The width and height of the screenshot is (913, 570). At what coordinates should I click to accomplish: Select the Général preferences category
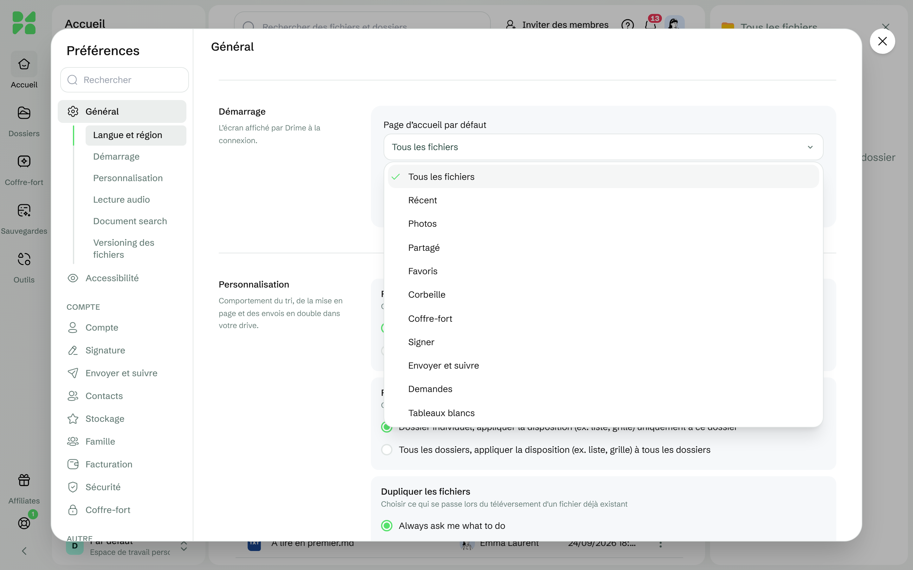[122, 111]
